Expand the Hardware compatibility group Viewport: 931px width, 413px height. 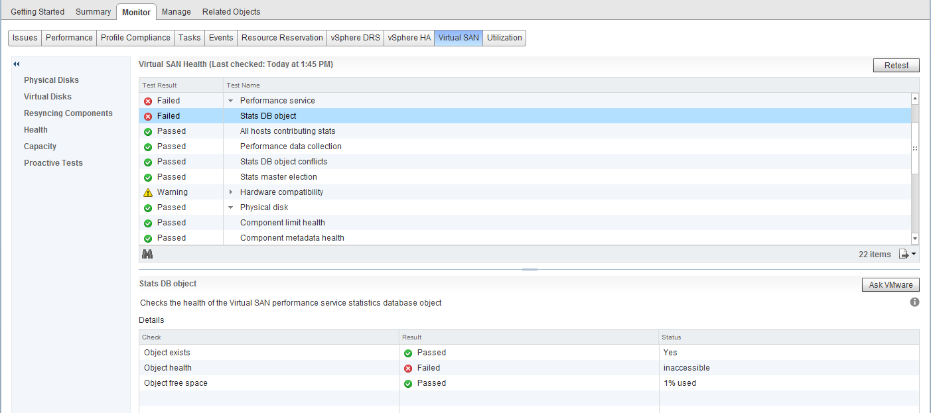point(231,192)
